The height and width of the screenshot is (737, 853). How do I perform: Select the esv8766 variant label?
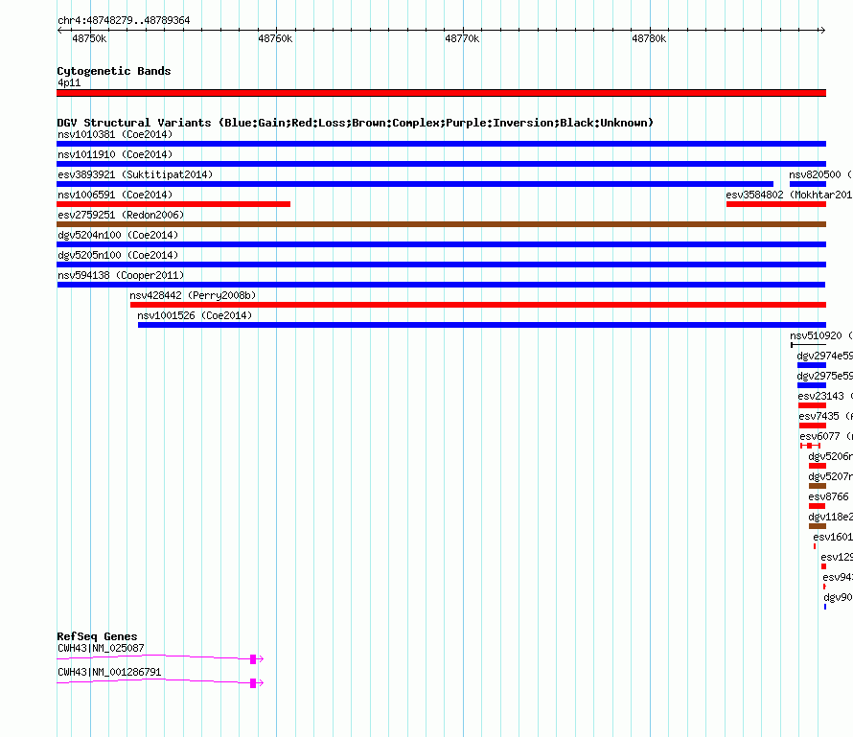tap(828, 496)
